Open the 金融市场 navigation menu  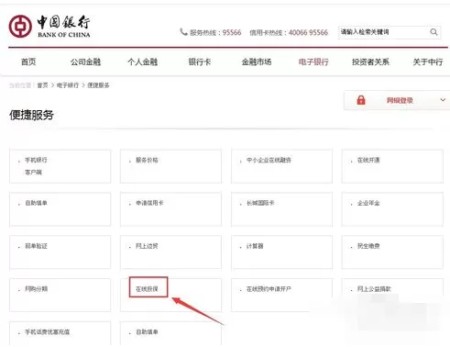257,62
